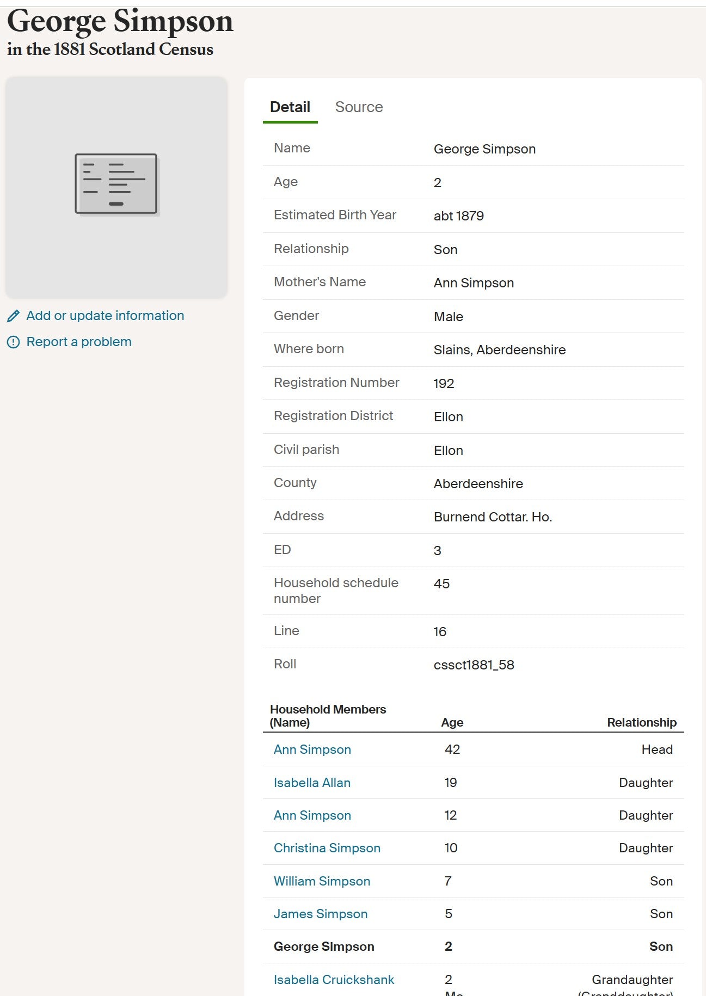Screen dimensions: 706x996
Task: Click the report problem exclamation icon
Action: coord(14,342)
